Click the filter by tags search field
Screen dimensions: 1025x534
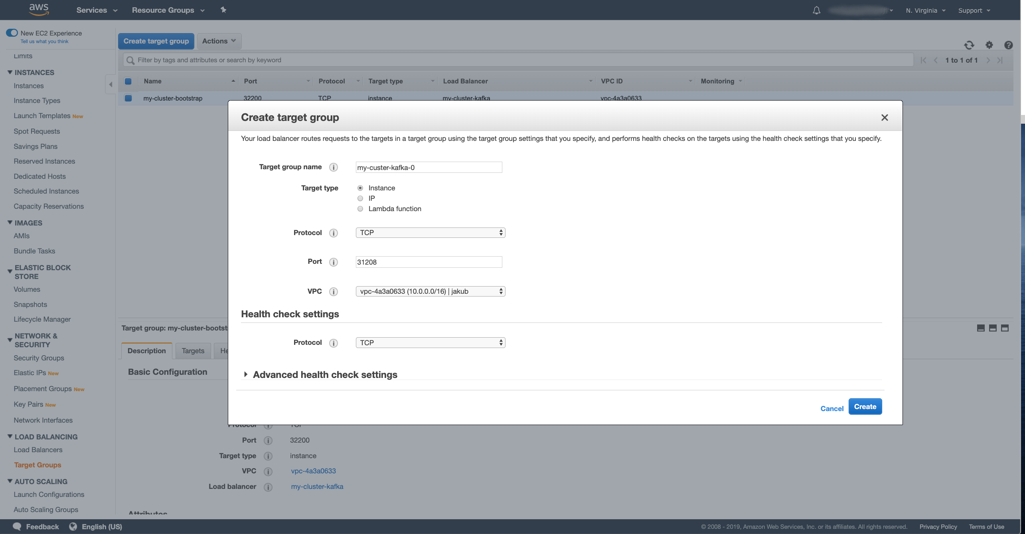coord(518,60)
